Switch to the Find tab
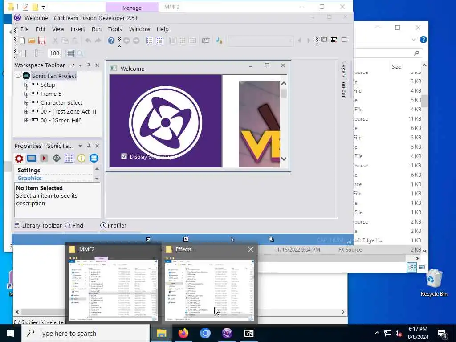This screenshot has height=342, width=456. (x=74, y=225)
